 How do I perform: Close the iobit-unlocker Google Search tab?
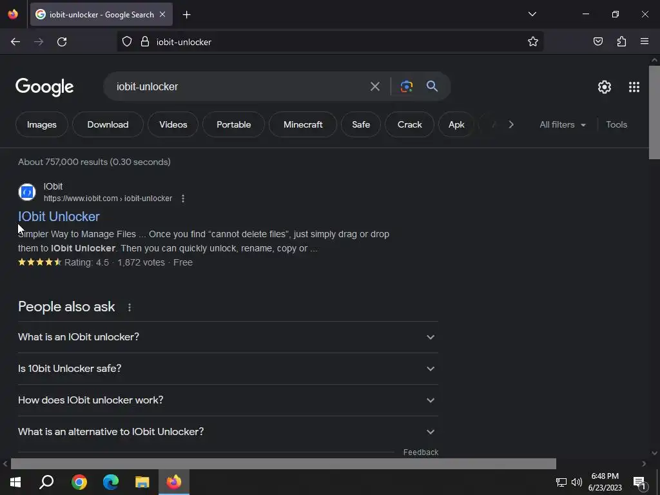pyautogui.click(x=162, y=14)
